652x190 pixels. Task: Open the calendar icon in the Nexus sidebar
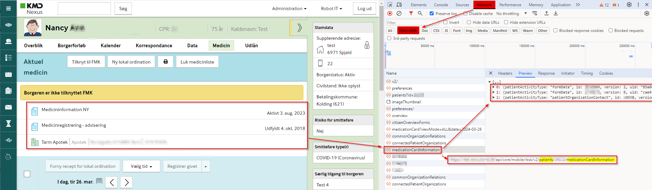tap(8, 74)
